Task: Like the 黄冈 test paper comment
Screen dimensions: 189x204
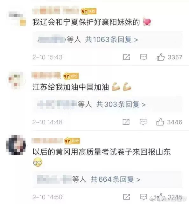Action: (161, 196)
